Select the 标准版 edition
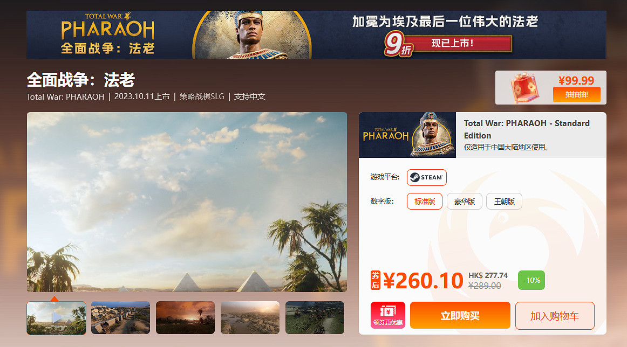 pos(424,202)
